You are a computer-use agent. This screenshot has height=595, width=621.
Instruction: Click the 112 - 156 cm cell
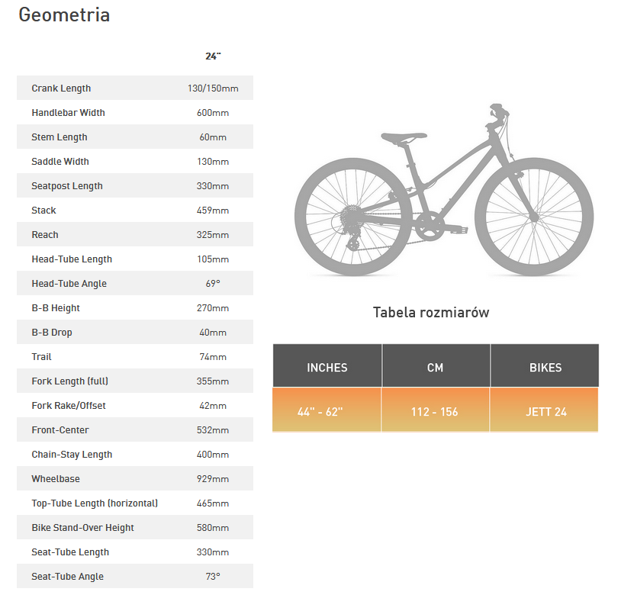tap(436, 410)
